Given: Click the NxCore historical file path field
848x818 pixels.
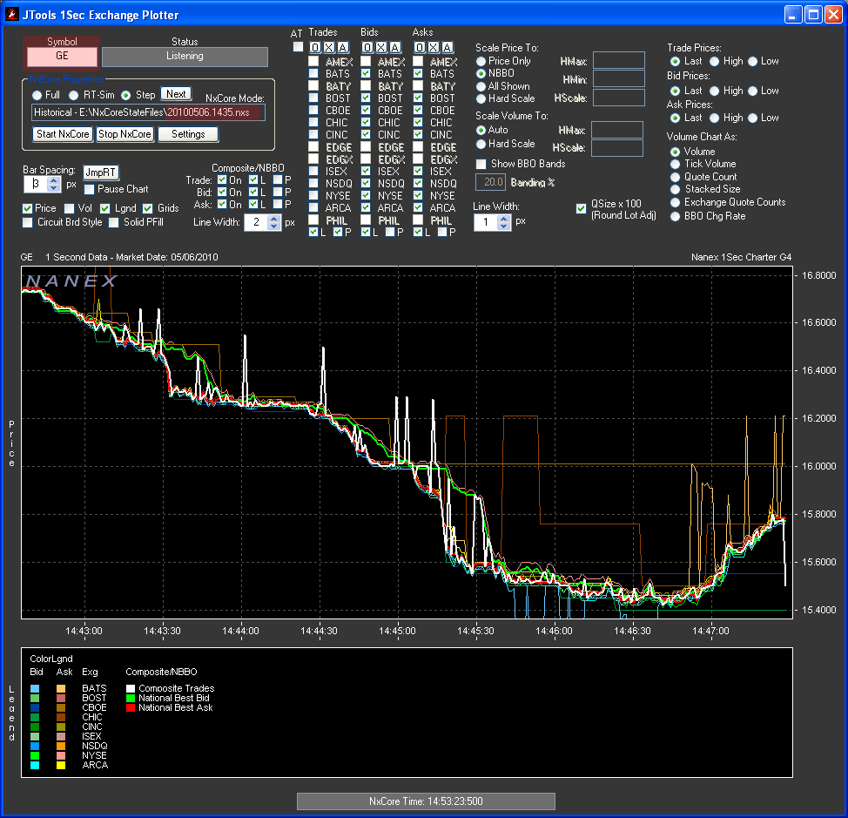Looking at the screenshot, I should (148, 112).
